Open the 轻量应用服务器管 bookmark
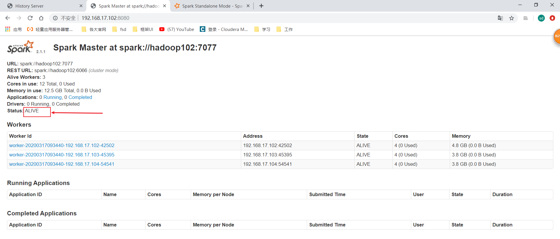Screen dimensions: 560x239 coord(50,29)
